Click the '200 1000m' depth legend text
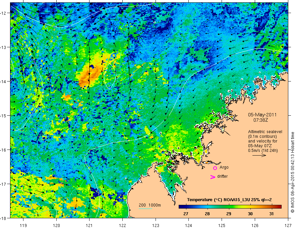Image resolution: width=295 pixels, height=228 pixels. (x=150, y=205)
